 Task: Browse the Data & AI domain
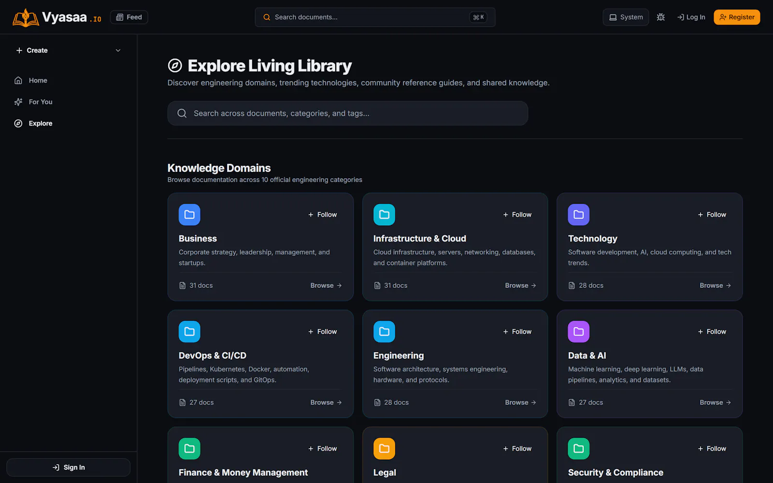coord(716,402)
